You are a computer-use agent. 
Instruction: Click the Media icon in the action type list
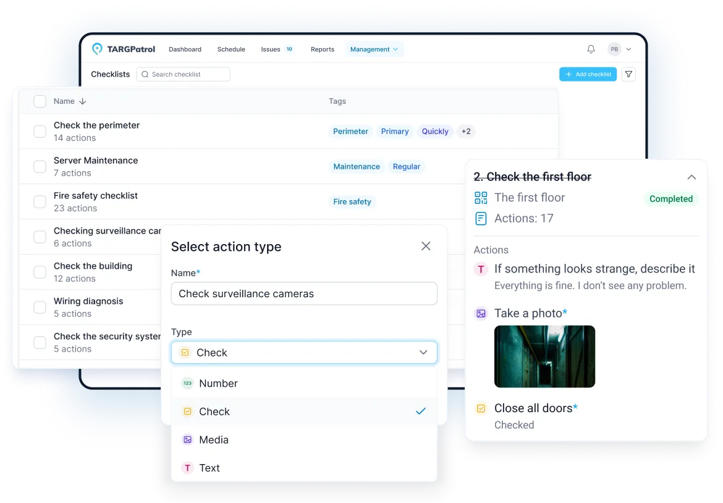[x=187, y=439]
